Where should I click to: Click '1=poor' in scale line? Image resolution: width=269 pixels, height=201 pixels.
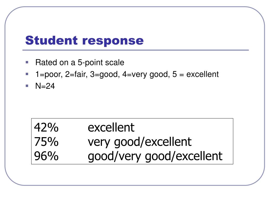[x=49, y=75]
